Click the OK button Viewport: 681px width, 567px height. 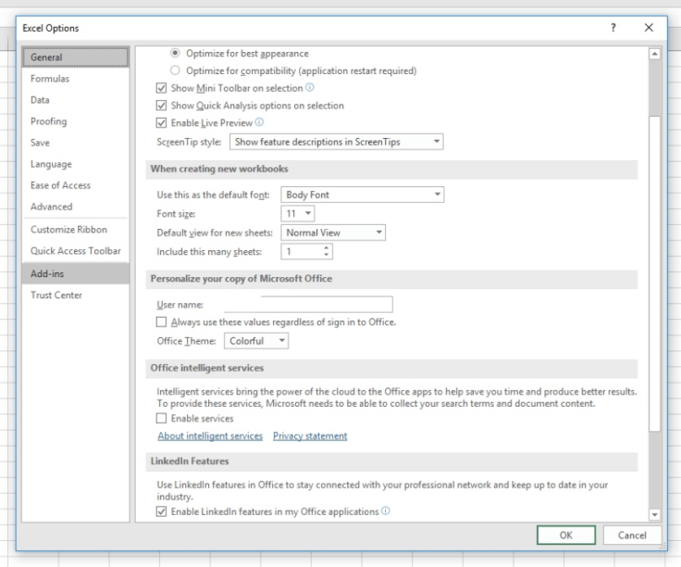[x=567, y=536]
